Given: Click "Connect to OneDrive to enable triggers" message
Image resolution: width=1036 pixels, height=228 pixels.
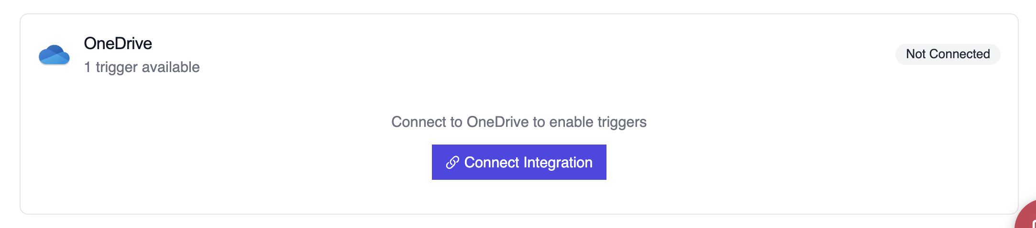Looking at the screenshot, I should click(x=518, y=122).
